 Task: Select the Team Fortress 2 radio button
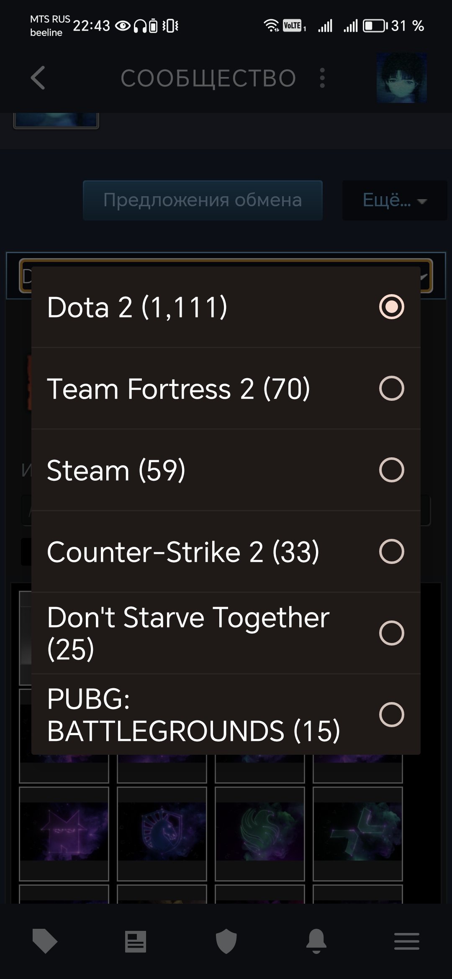(391, 388)
